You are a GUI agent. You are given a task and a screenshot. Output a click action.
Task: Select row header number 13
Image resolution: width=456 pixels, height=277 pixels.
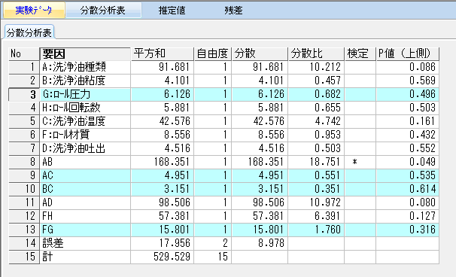(24, 230)
